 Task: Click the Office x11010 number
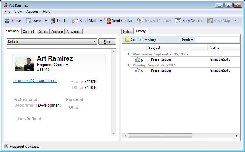[91, 87]
